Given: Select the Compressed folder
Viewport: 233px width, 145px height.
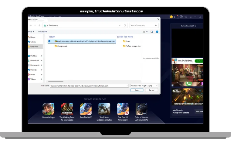Looking at the screenshot, I should click(61, 46).
